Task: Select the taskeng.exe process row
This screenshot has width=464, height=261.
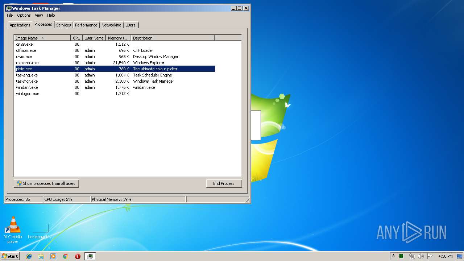Action: pyautogui.click(x=115, y=75)
